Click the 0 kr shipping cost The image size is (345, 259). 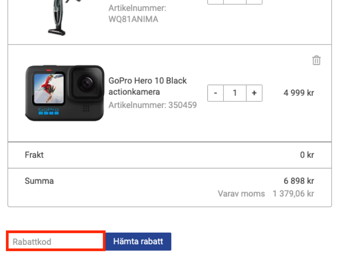[307, 155]
